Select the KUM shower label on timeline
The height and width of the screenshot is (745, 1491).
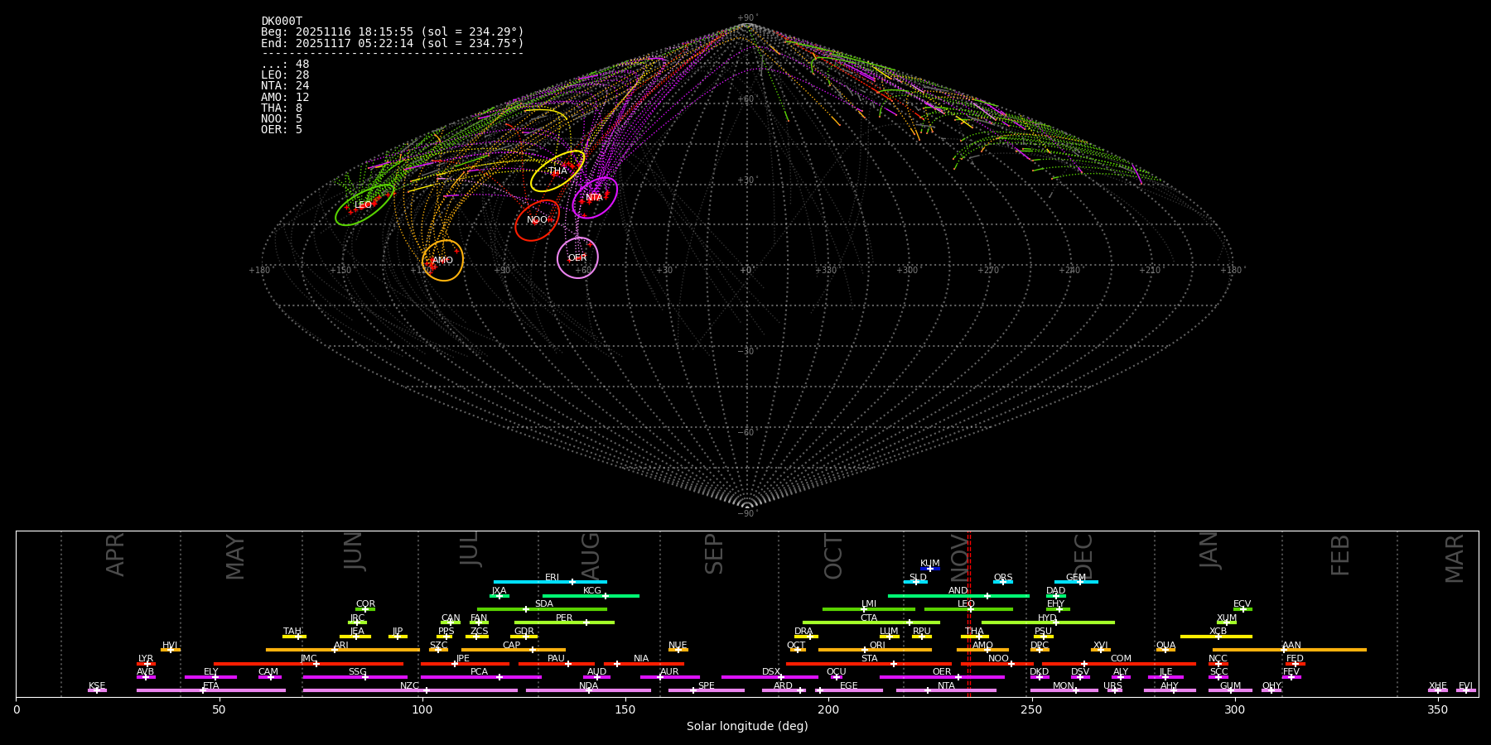[929, 564]
